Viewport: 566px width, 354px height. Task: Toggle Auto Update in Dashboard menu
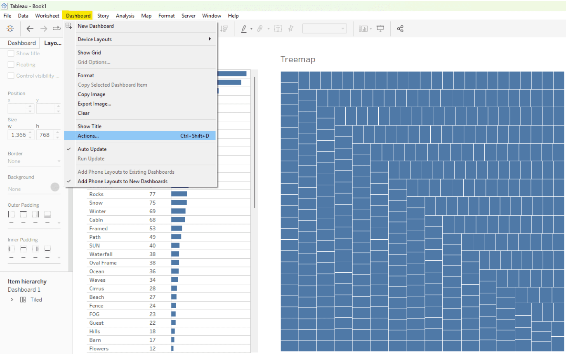[92, 149]
